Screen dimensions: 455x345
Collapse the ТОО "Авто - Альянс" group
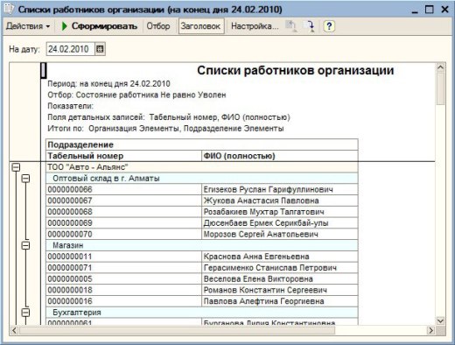coord(16,167)
